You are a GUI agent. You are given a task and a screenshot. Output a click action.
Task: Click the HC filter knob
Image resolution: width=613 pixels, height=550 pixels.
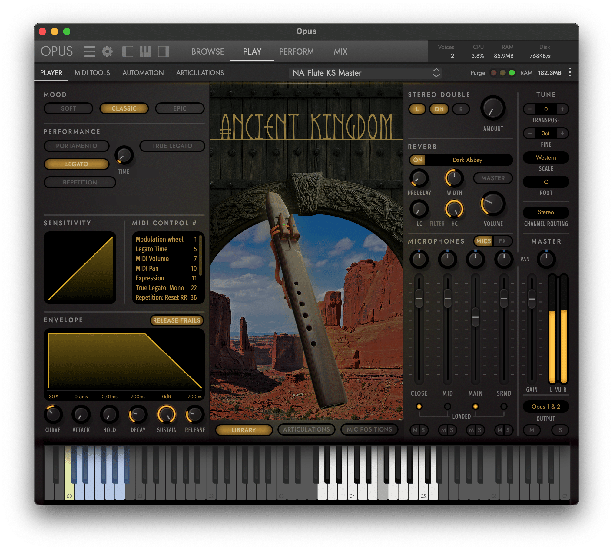tap(454, 209)
